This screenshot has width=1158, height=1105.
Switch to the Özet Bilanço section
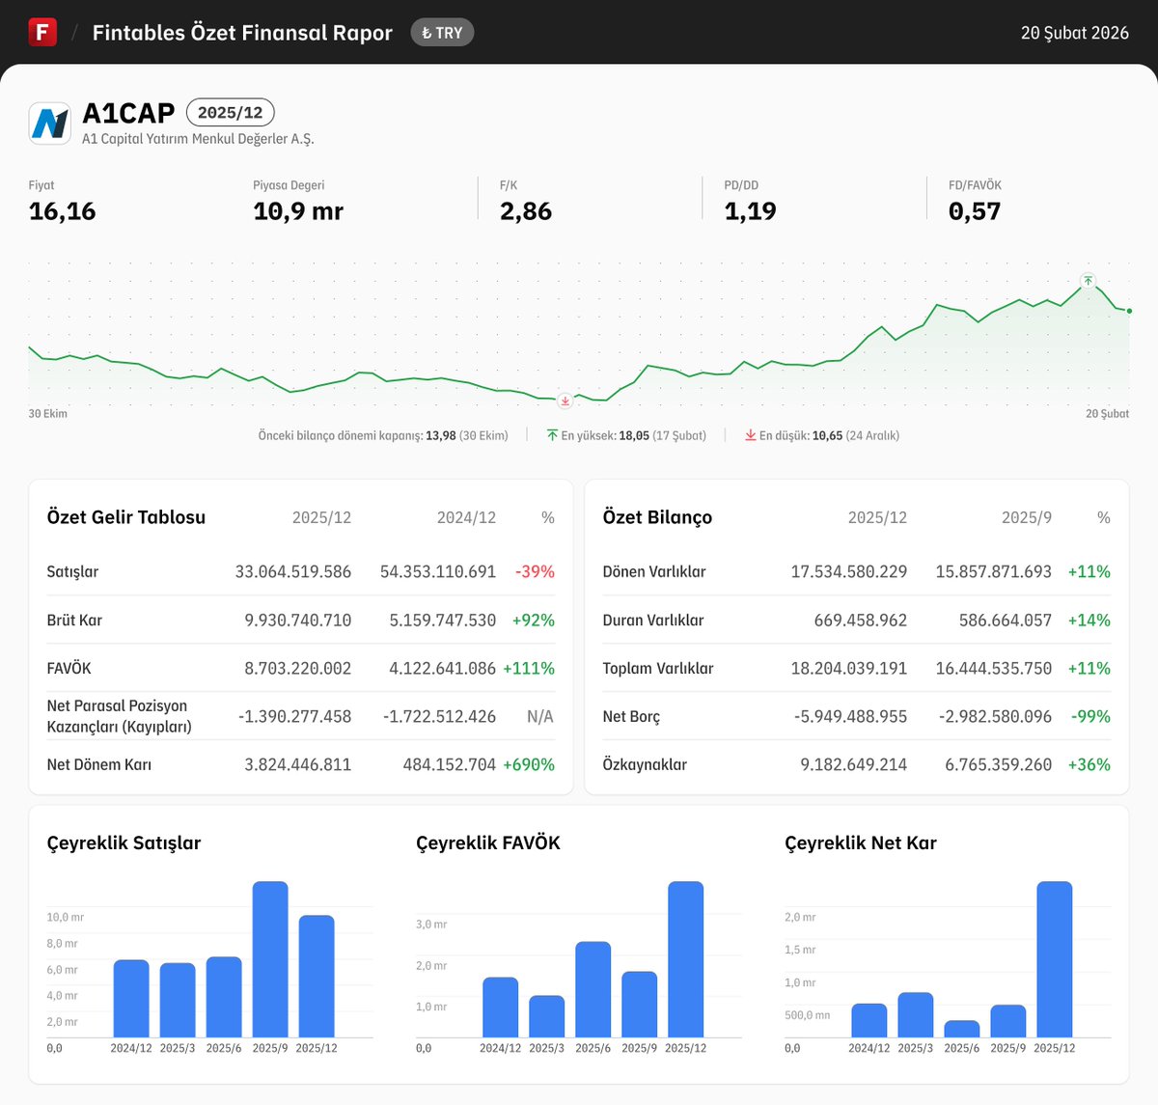(x=656, y=517)
